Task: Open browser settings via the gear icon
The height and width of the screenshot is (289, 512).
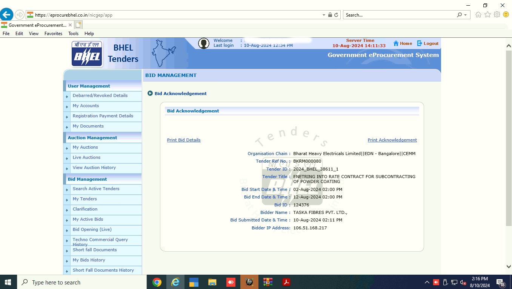Action: (x=497, y=15)
